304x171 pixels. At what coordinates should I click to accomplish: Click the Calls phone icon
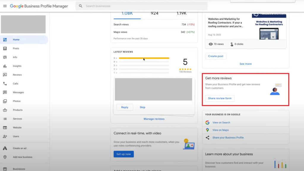tap(5, 83)
